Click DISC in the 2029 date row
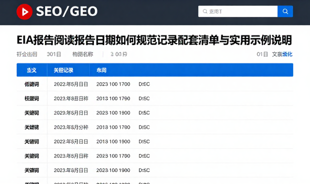The width and height of the screenshot is (310, 184). click(144, 113)
